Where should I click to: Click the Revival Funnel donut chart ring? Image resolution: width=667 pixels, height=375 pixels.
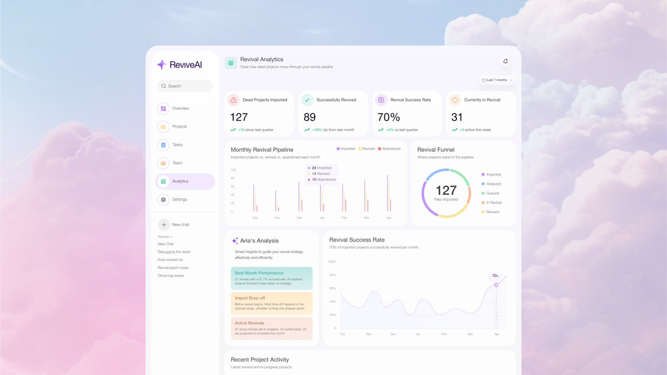(446, 193)
